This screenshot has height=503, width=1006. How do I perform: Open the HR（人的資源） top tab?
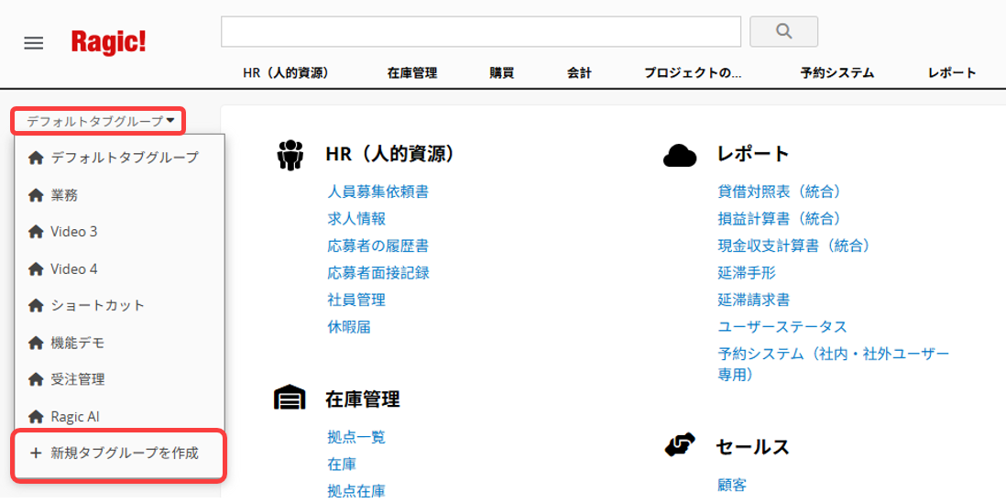286,73
